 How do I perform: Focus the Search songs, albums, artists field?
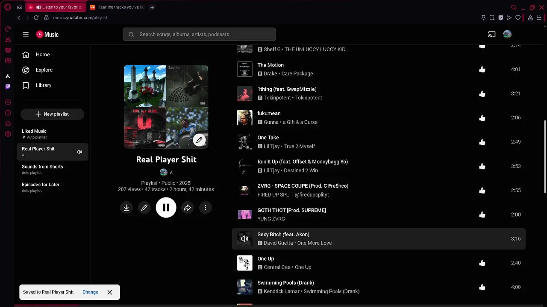[x=199, y=34]
